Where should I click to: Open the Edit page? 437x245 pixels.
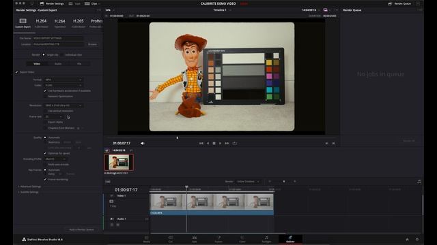tap(195, 239)
